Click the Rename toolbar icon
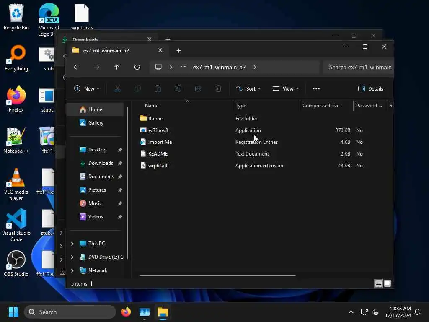The image size is (429, 322). pyautogui.click(x=178, y=88)
